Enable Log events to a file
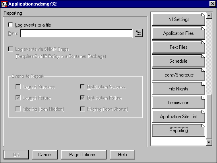Screen dimensions: 217x163 click(10, 25)
